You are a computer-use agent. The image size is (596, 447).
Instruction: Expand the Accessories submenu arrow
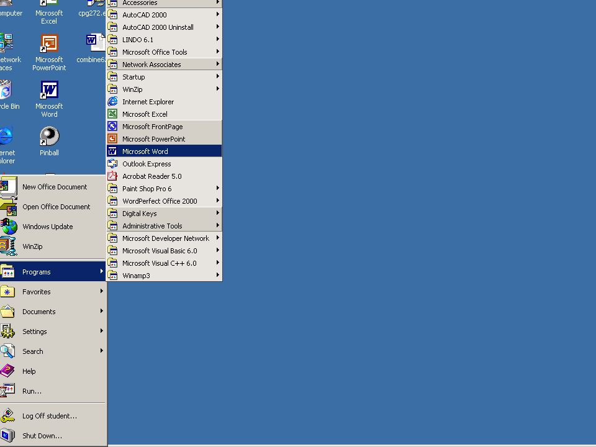pos(218,2)
